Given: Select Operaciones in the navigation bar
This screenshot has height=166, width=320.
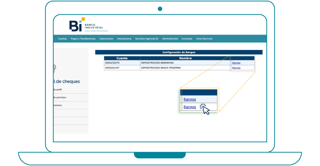Looking at the screenshot, I should (106, 39).
